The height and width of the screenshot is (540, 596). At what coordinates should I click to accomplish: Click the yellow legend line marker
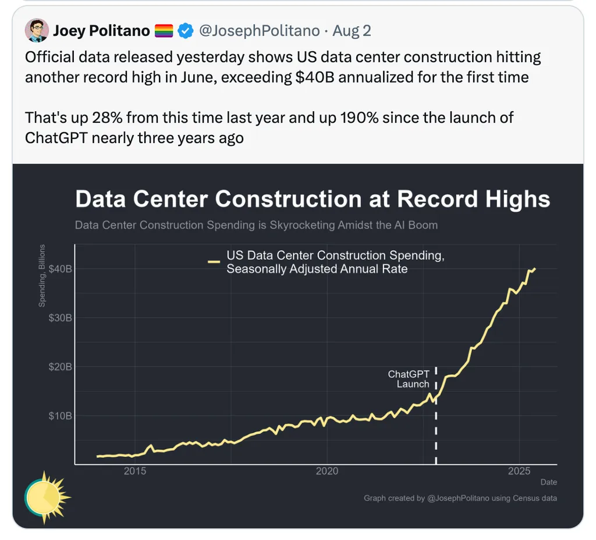214,262
